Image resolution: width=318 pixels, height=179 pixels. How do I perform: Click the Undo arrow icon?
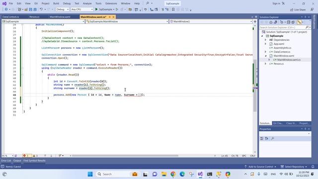coord(41,9)
